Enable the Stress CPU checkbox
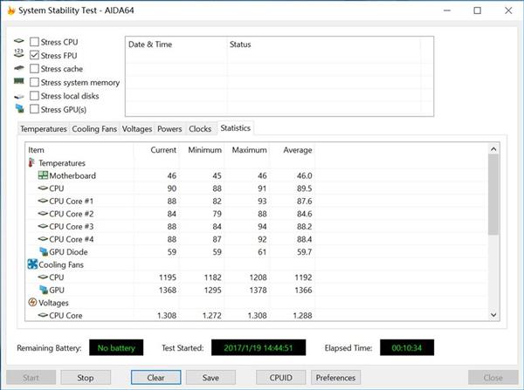 pos(34,42)
